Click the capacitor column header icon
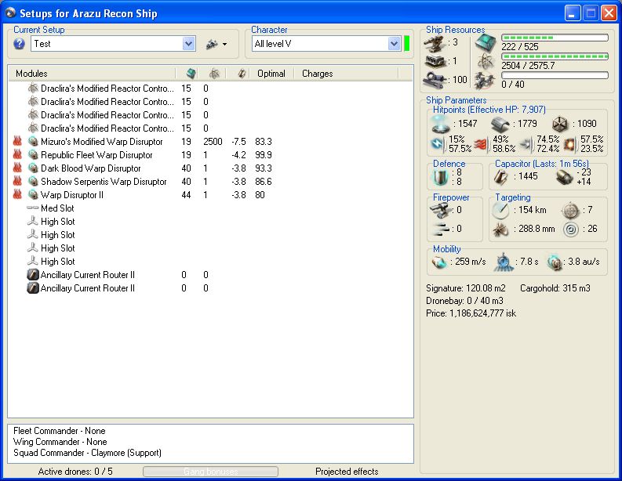 point(242,74)
